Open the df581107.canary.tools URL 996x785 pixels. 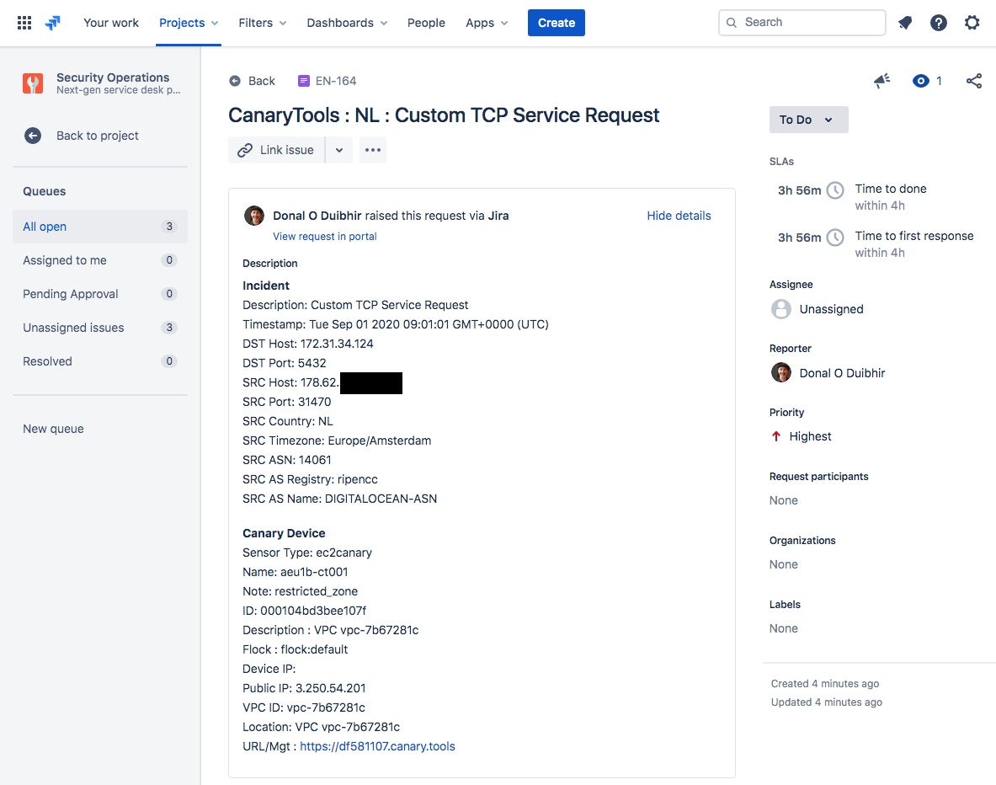coord(377,746)
